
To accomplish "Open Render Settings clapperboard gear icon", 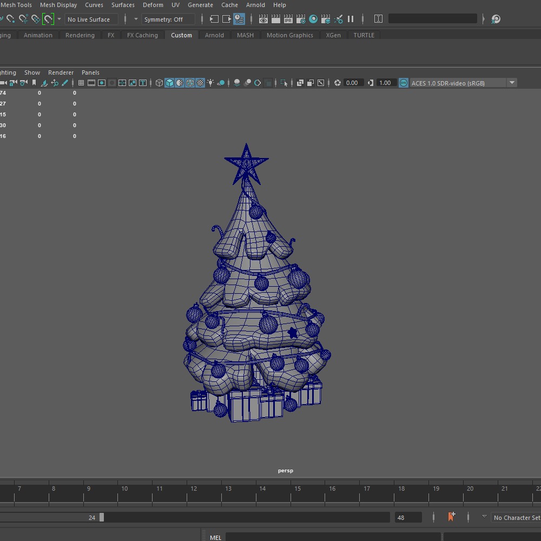I will 301,19.
